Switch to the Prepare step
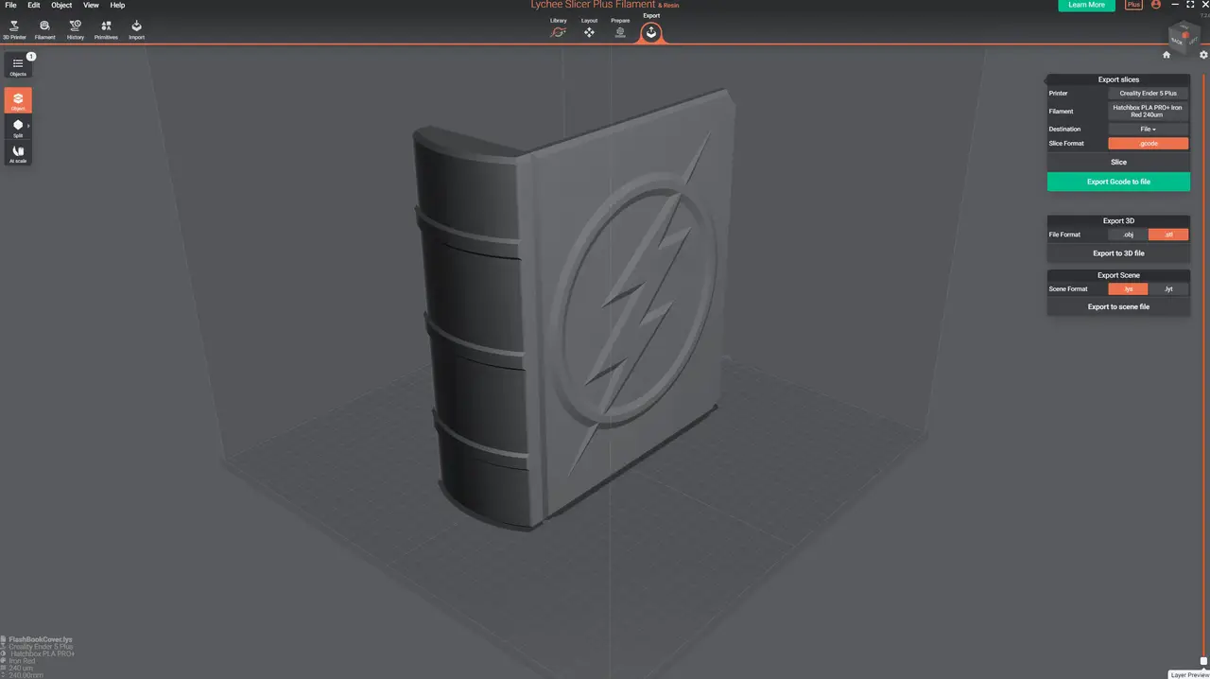The height and width of the screenshot is (679, 1210). [x=620, y=28]
